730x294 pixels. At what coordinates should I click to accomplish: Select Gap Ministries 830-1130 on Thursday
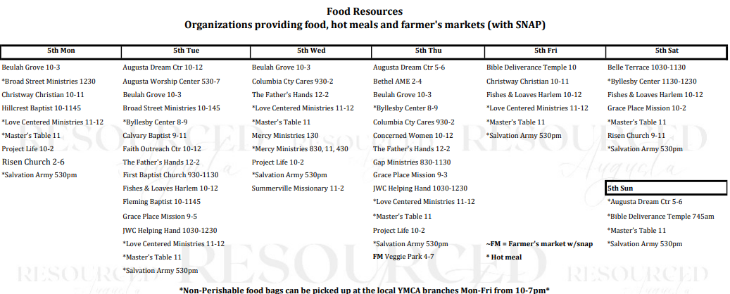click(412, 162)
